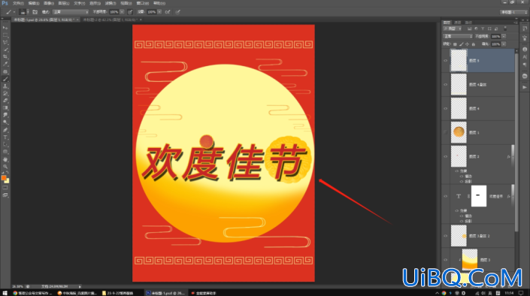The image size is (530, 296).
Task: Hide layer 图层 4 副本
Action: [446, 85]
